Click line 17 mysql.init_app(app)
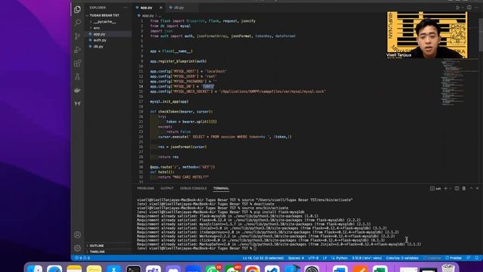This screenshot has height=272, width=483. pyautogui.click(x=169, y=101)
